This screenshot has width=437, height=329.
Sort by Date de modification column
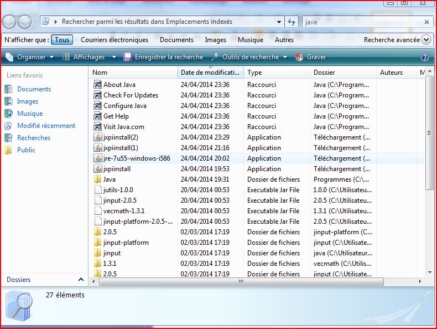(210, 73)
